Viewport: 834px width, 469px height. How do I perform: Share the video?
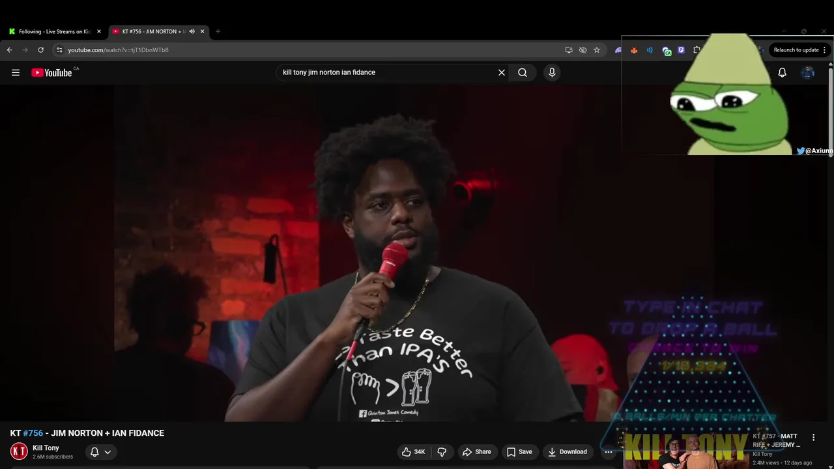click(477, 451)
